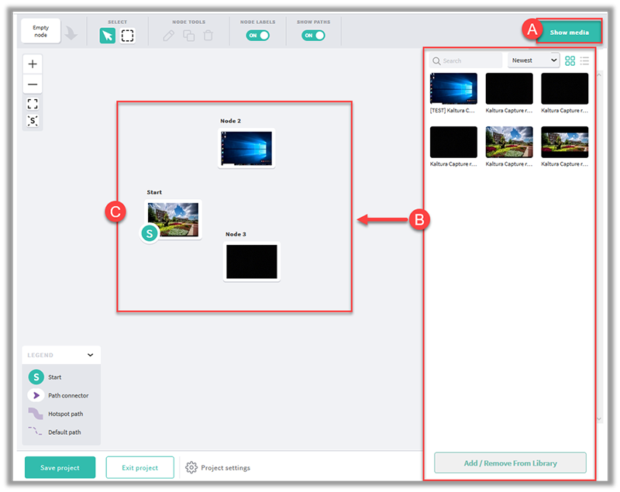The width and height of the screenshot is (620, 492).
Task: Click the Save project button
Action: pos(60,468)
